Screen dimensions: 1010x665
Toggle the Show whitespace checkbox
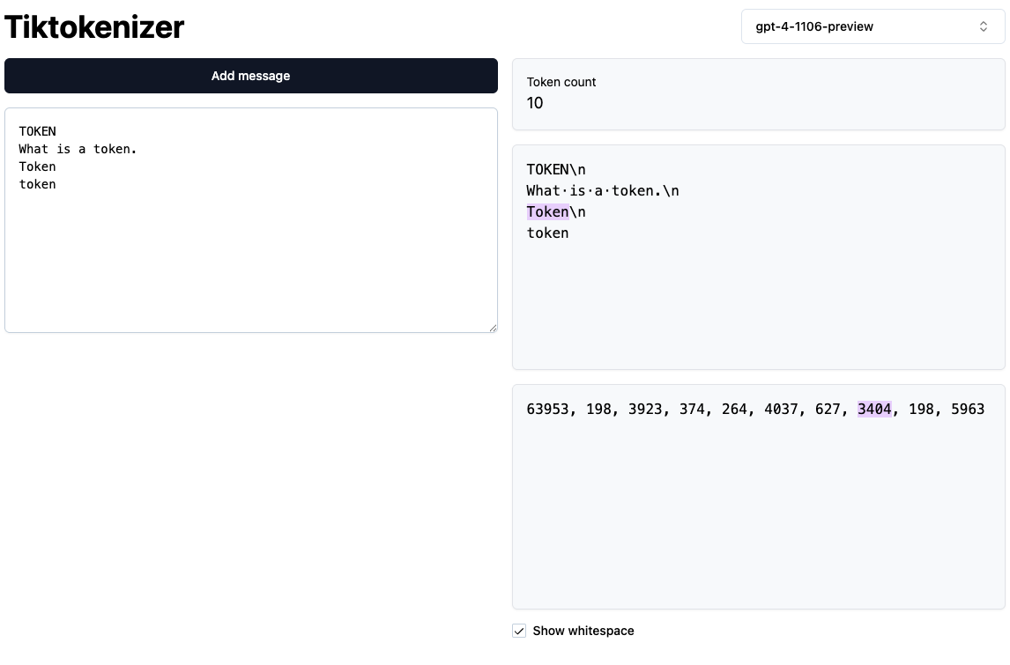click(x=519, y=631)
